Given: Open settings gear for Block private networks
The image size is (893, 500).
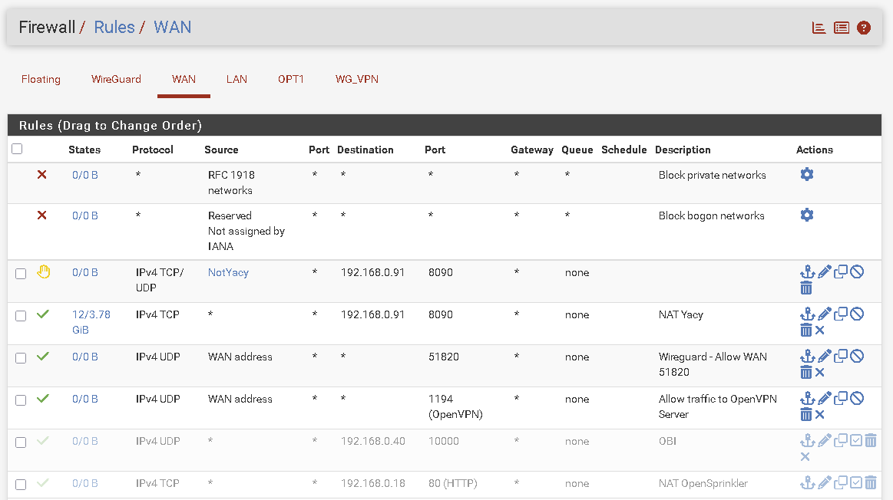Looking at the screenshot, I should pos(806,175).
